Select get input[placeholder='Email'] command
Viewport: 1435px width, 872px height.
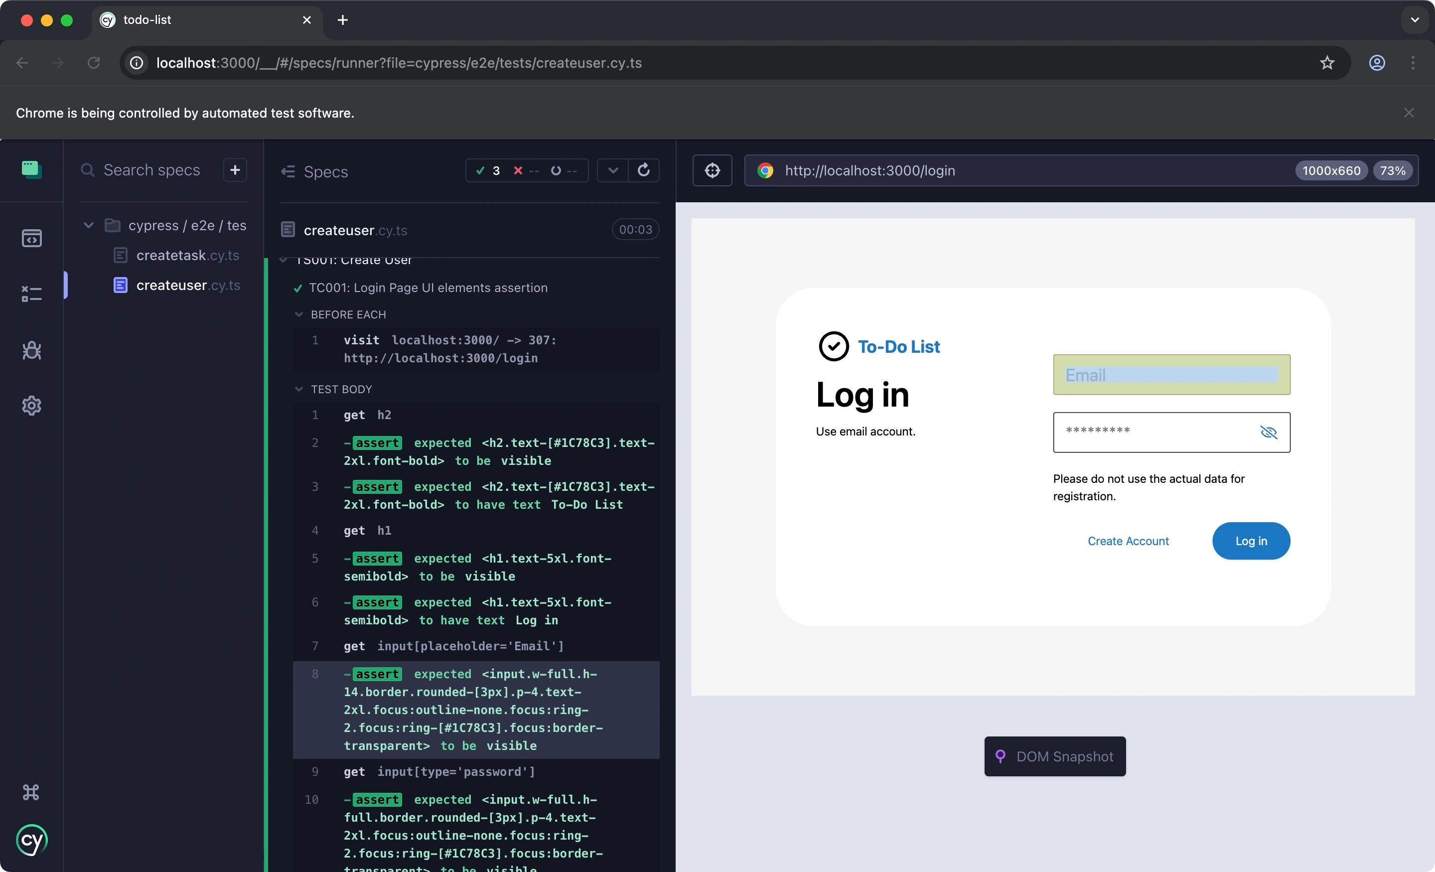[476, 646]
